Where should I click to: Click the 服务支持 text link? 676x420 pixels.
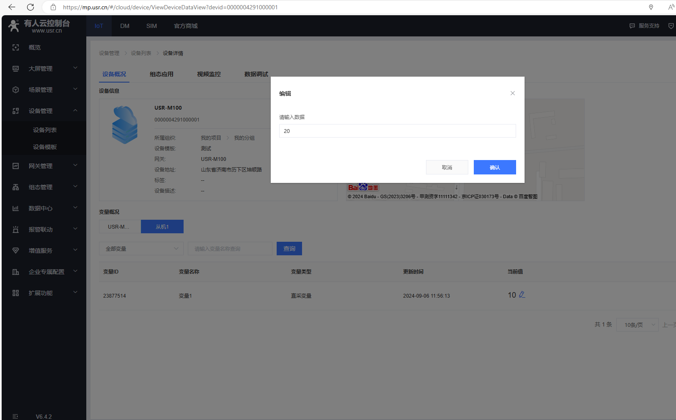pos(649,26)
